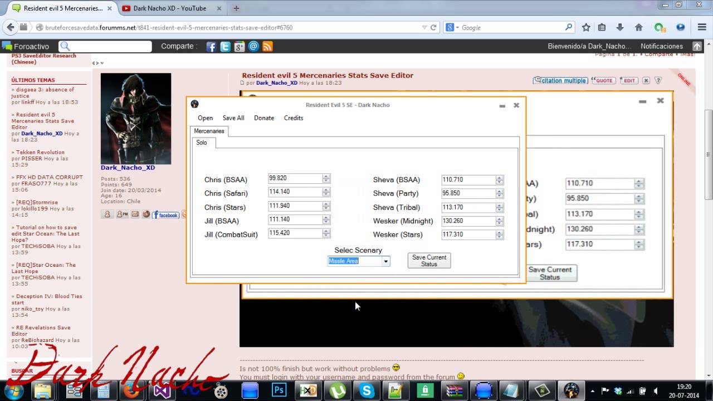Viewport: 713px width, 401px height.
Task: Go to Firefox home page icon
Action: coord(639,27)
